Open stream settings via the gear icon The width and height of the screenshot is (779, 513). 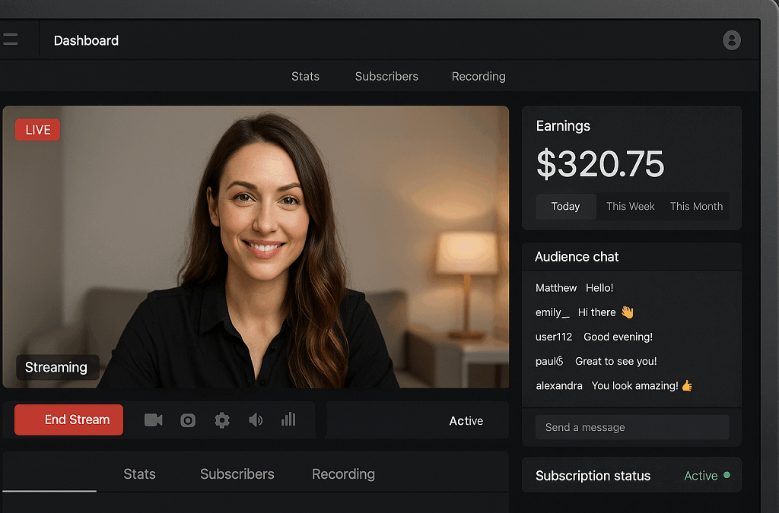point(221,420)
